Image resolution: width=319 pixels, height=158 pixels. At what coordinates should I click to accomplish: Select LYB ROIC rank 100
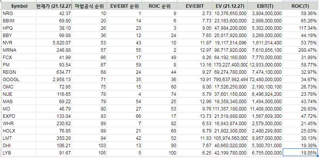tap(159, 153)
